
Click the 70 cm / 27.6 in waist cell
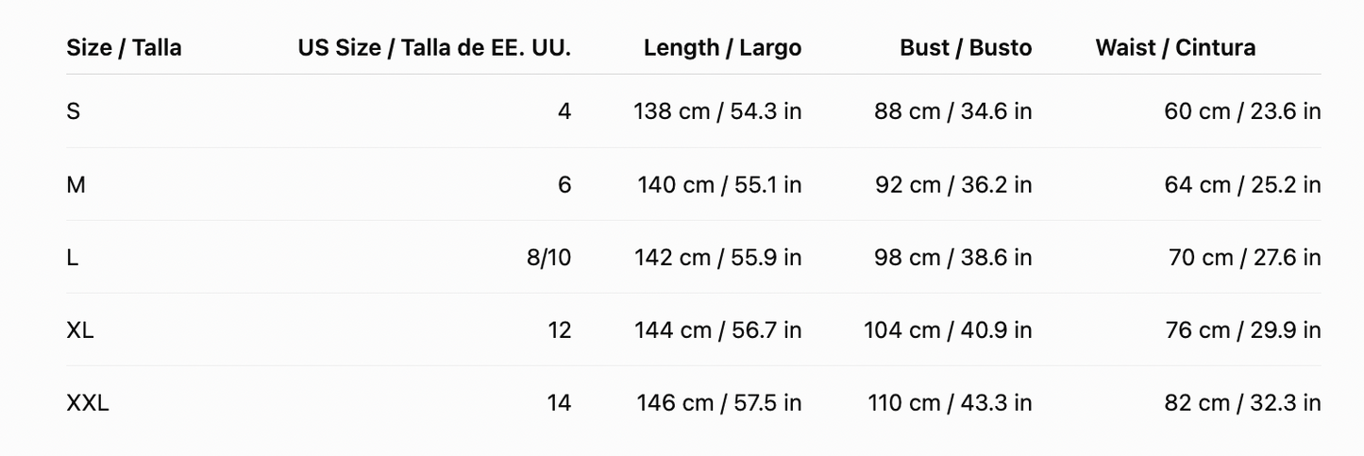click(x=1245, y=257)
